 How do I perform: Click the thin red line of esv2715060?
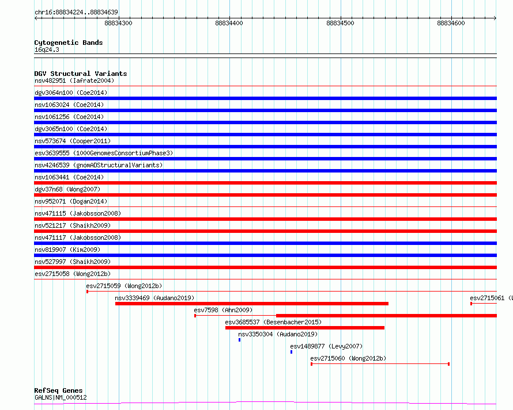[380, 364]
